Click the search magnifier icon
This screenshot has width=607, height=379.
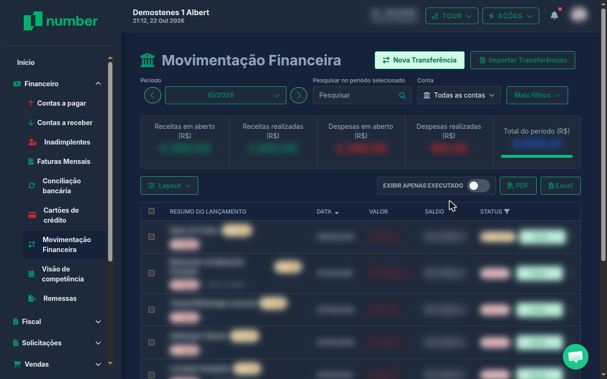click(403, 95)
